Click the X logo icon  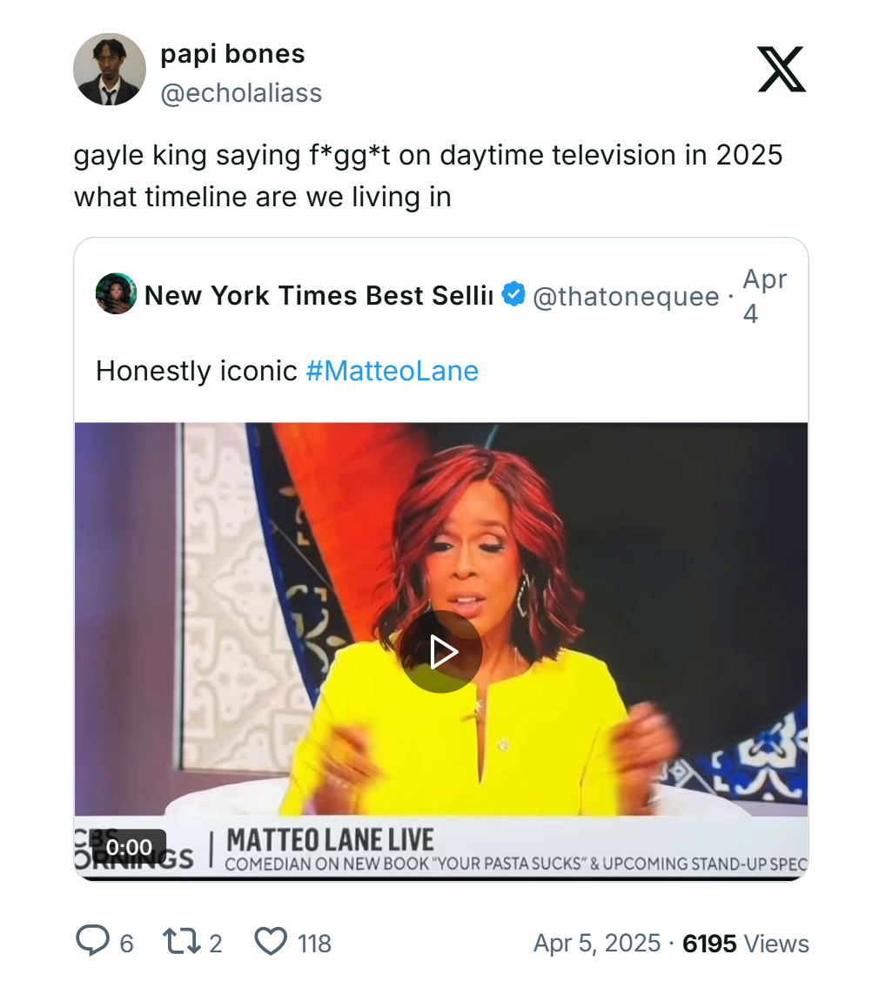click(x=781, y=70)
